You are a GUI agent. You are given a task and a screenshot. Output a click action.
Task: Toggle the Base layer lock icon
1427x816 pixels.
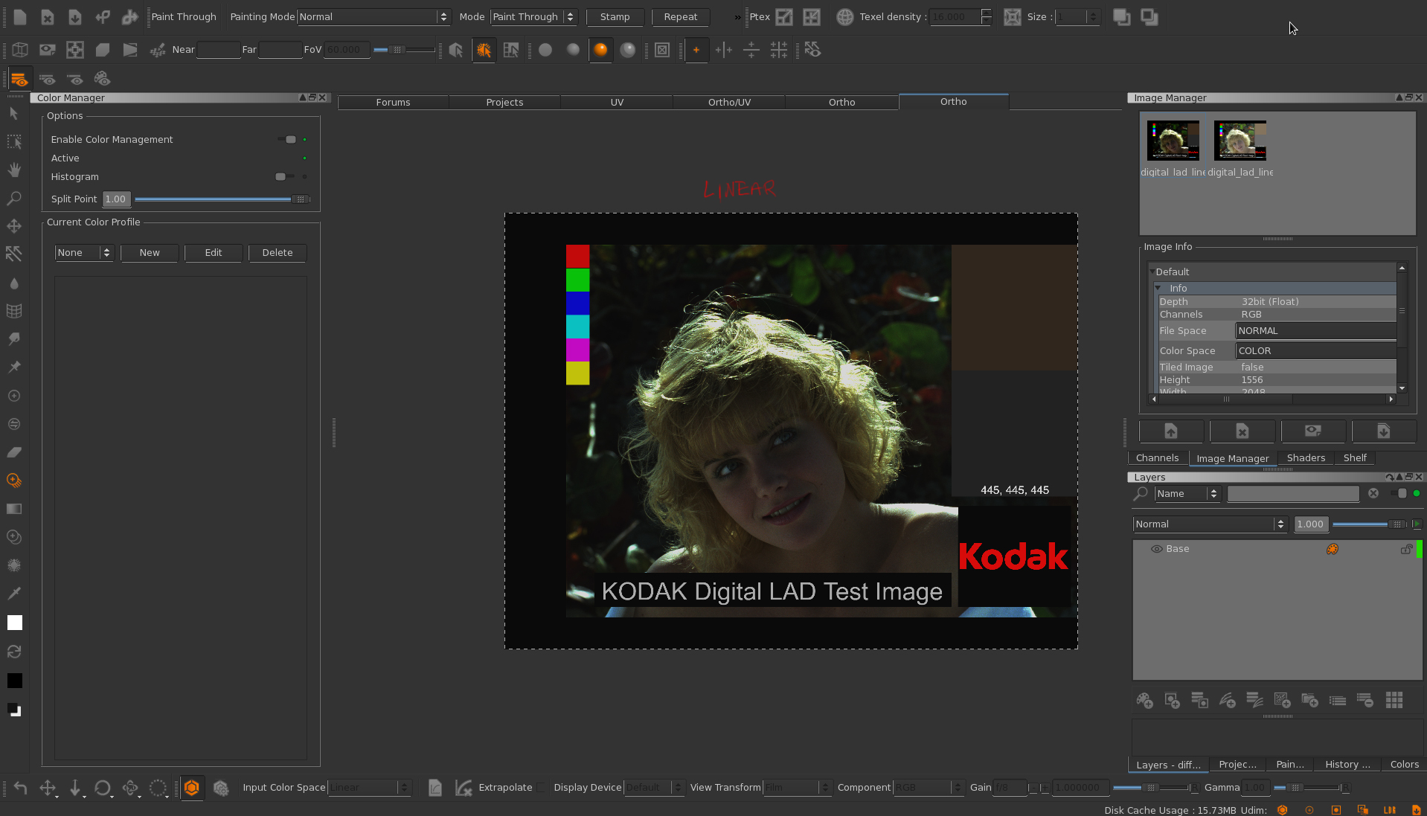(x=1406, y=549)
